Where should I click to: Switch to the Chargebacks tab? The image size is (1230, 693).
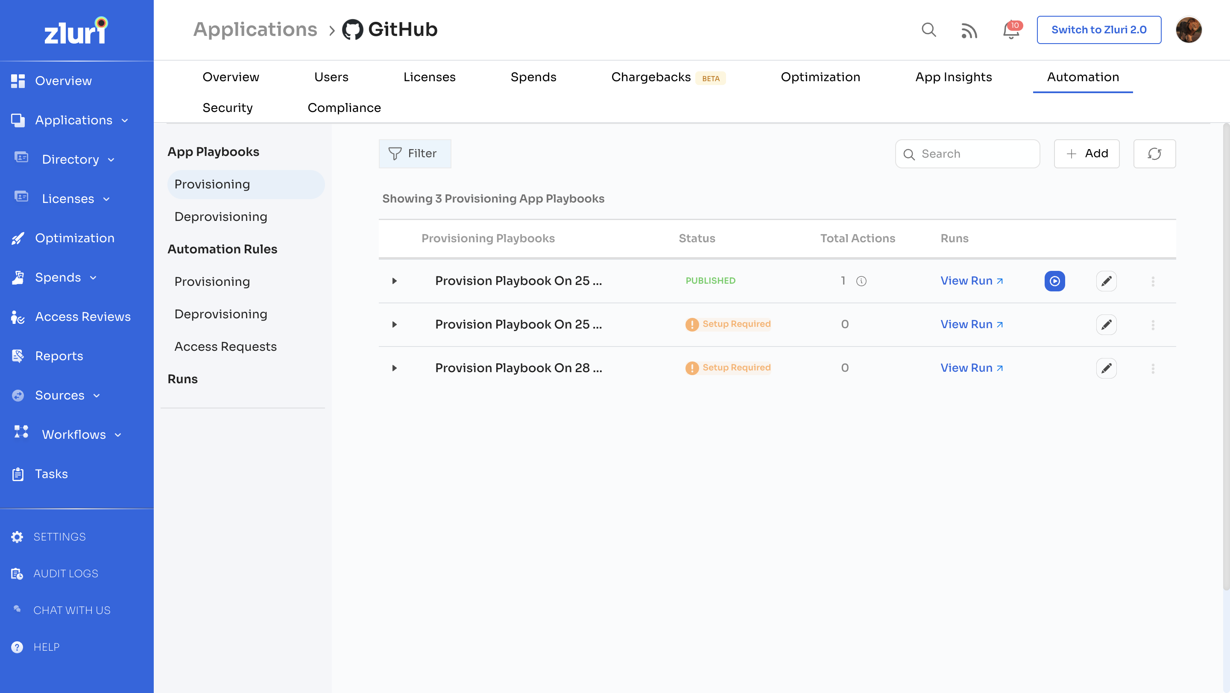click(668, 77)
